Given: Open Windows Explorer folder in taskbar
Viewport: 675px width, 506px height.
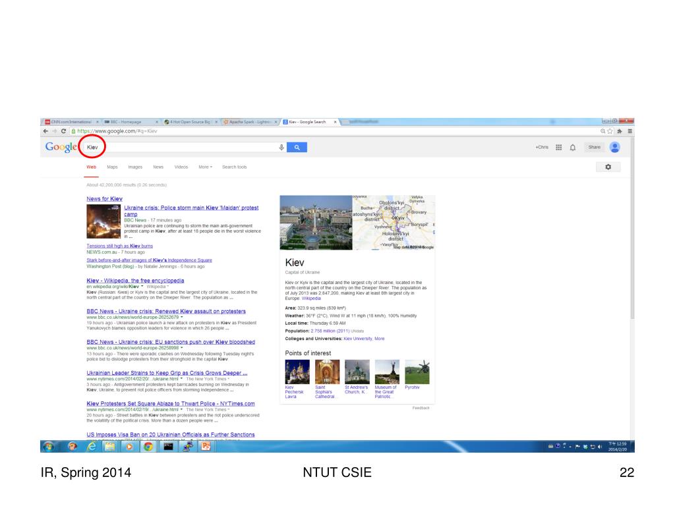Looking at the screenshot, I should click(x=110, y=447).
